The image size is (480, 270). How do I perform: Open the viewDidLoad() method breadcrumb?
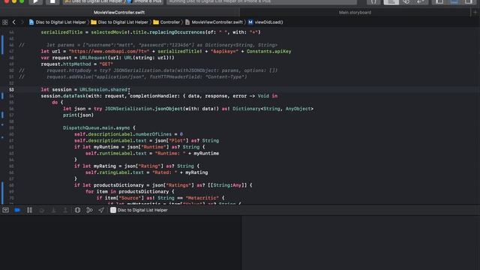[265, 22]
